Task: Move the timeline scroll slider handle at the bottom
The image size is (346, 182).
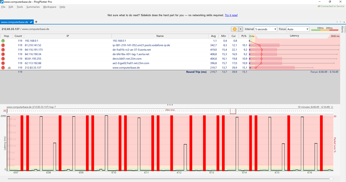Action: click(x=331, y=179)
